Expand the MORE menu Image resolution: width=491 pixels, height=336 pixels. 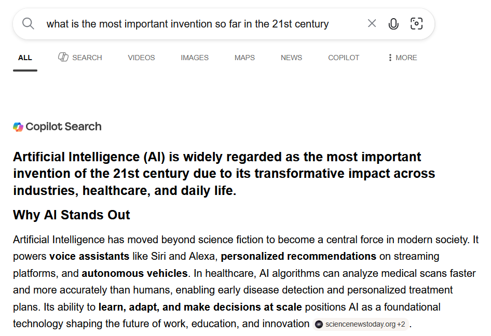click(x=403, y=58)
